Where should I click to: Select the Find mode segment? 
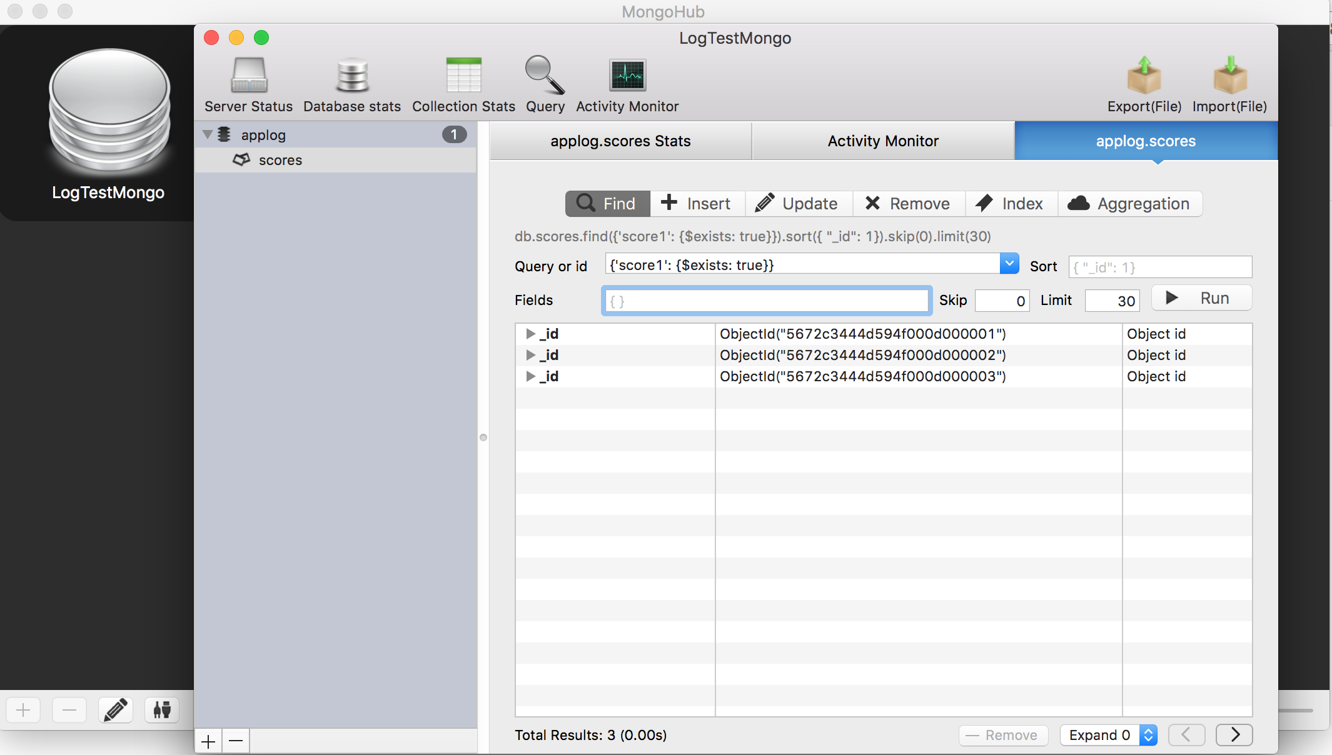pyautogui.click(x=607, y=204)
